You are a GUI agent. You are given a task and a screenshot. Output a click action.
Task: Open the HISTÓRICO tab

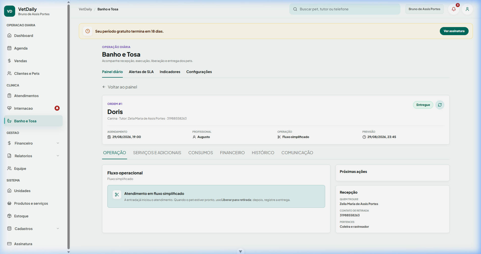[x=263, y=153]
